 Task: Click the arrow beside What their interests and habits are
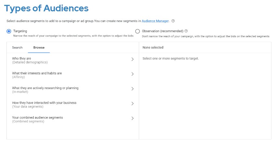(132, 74)
